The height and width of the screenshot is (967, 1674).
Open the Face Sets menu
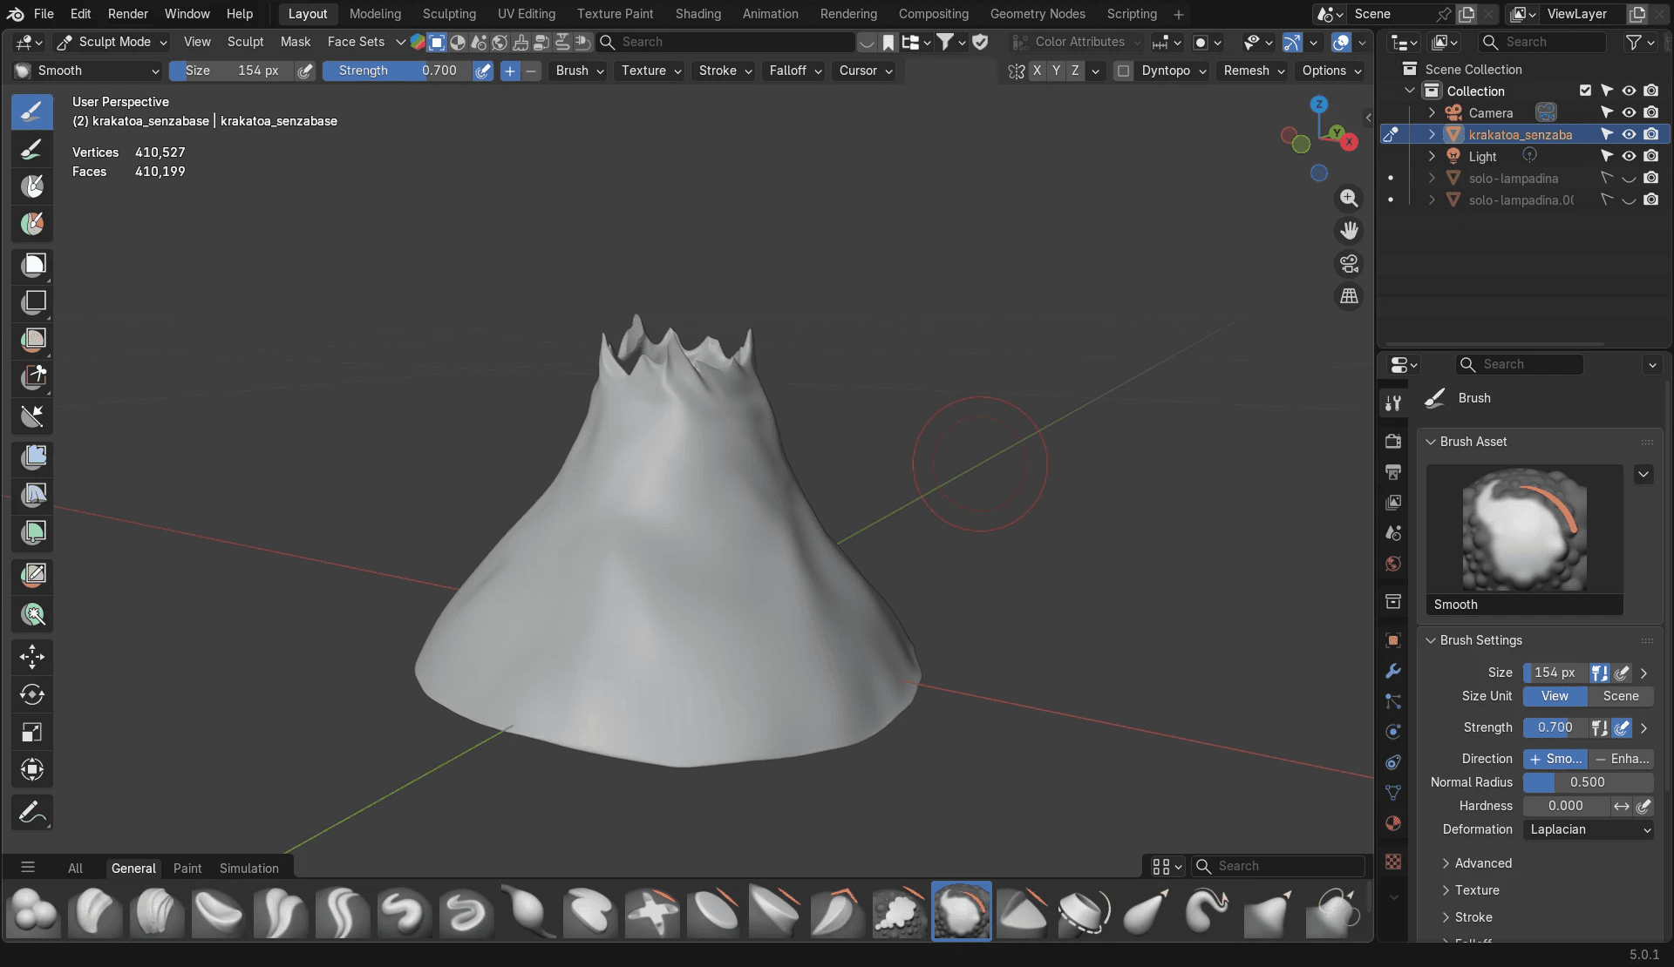pyautogui.click(x=356, y=42)
